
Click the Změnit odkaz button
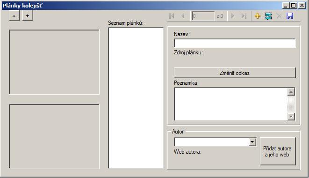click(x=235, y=73)
